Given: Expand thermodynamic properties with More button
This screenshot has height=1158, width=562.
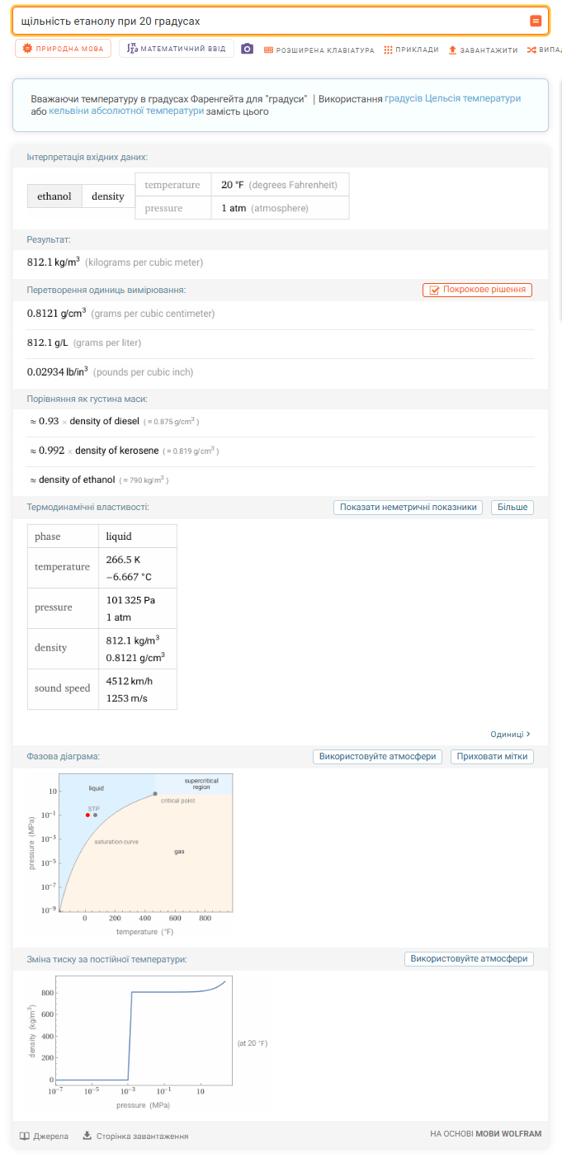Looking at the screenshot, I should [512, 508].
